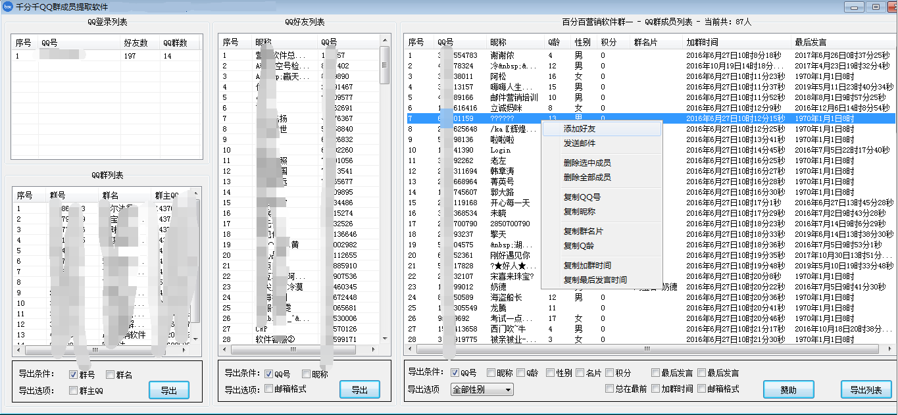Image resolution: width=898 pixels, height=415 pixels.
Task: Click 复制群名片 in the context menu
Action: [583, 232]
